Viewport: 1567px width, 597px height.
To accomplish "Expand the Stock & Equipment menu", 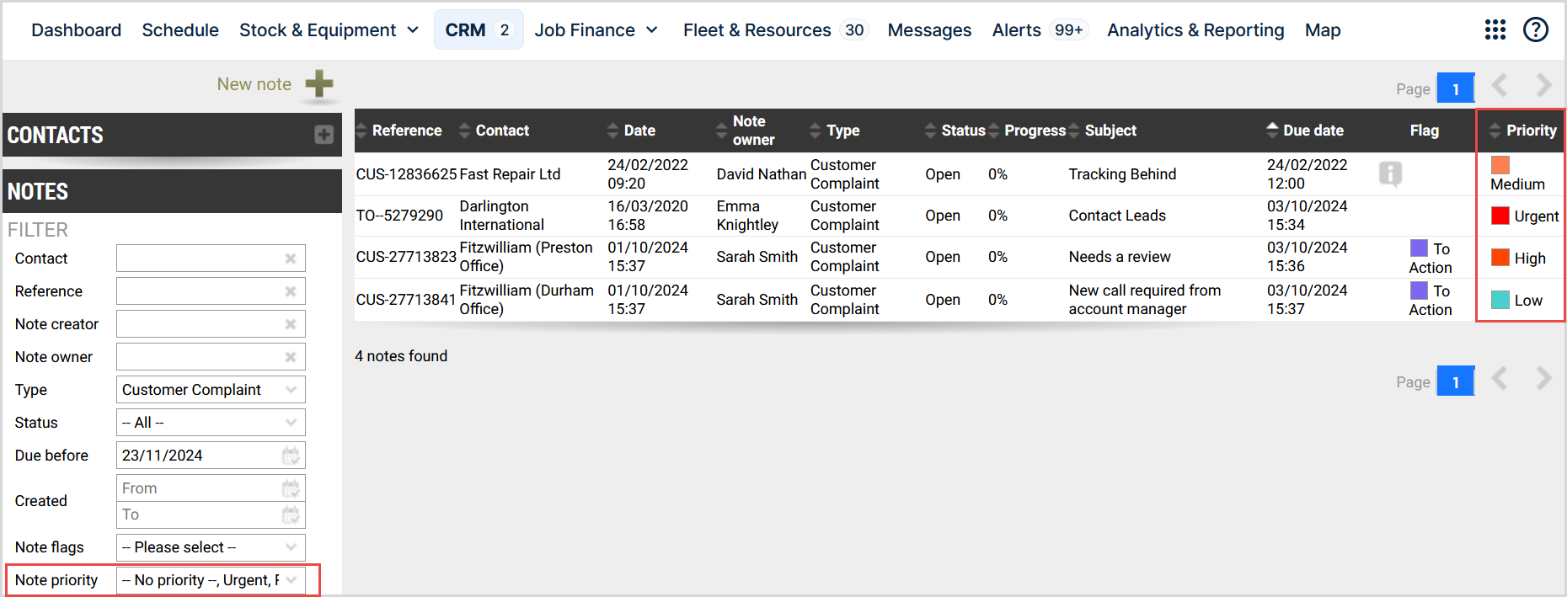I will pos(329,30).
